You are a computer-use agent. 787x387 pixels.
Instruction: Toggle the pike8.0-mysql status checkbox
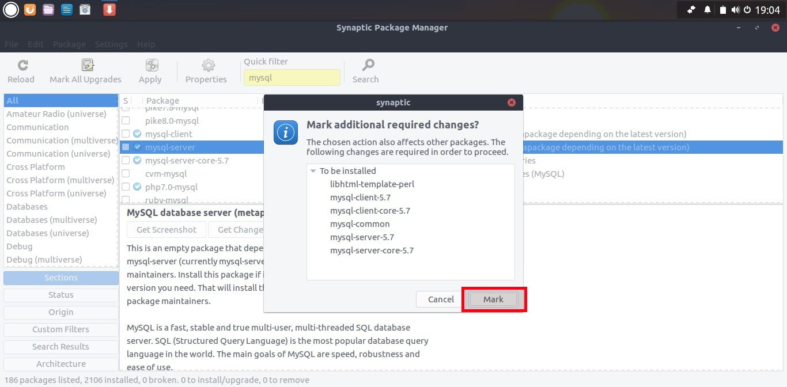(x=126, y=121)
